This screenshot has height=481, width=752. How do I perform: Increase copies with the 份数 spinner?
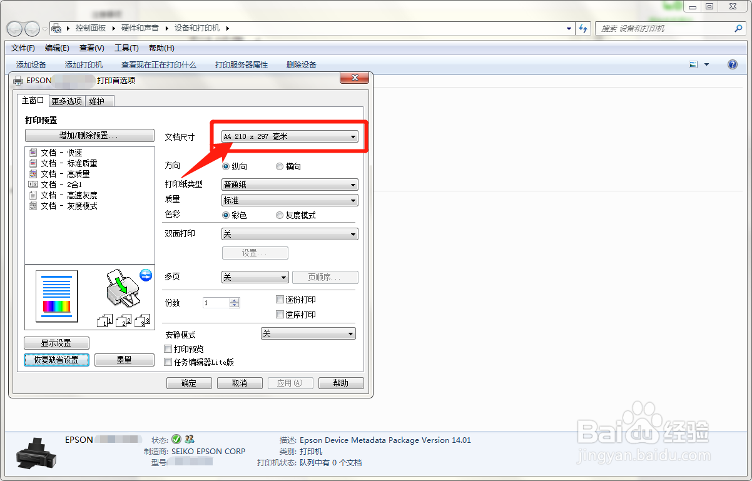pyautogui.click(x=235, y=300)
